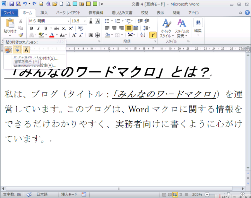
Task: Click the Undo arrow in quick access toolbar
Action: 25,4
